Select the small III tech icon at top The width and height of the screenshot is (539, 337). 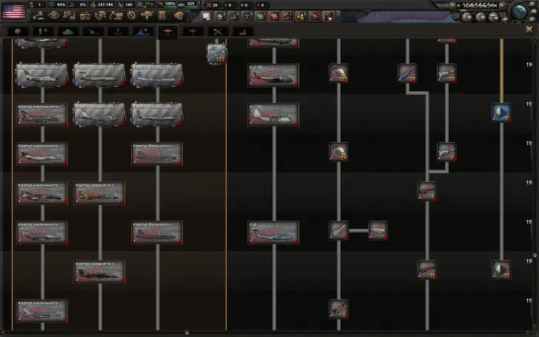point(216,54)
